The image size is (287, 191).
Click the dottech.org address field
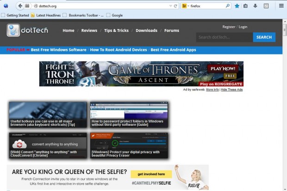click(x=102, y=6)
